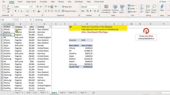
Task: Add a new sheet with plus icon
Action: click(x=93, y=93)
